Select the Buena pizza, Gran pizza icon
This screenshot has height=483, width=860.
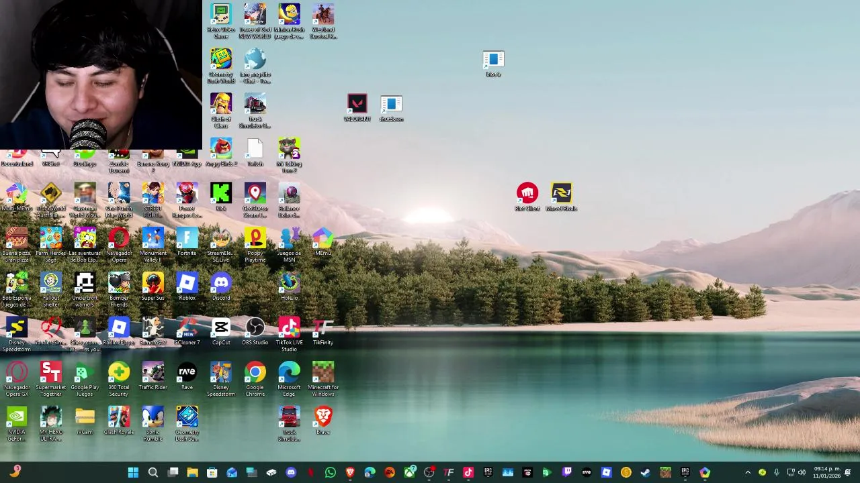tap(17, 245)
